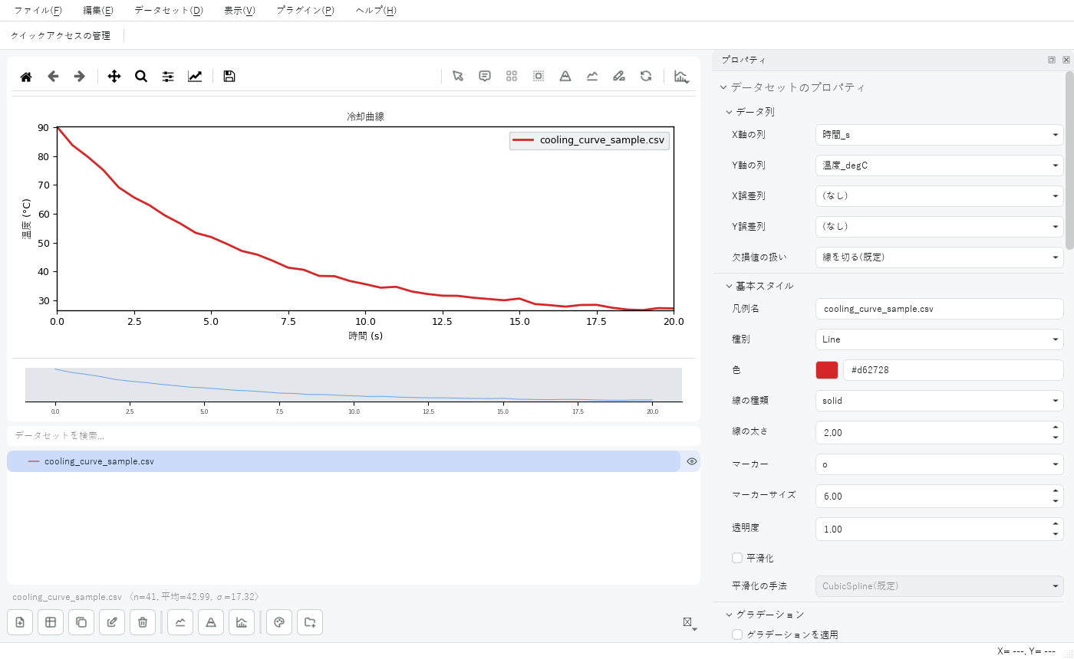This screenshot has width=1074, height=659.
Task: Open the ヘルプ(H) menu
Action: [x=376, y=11]
